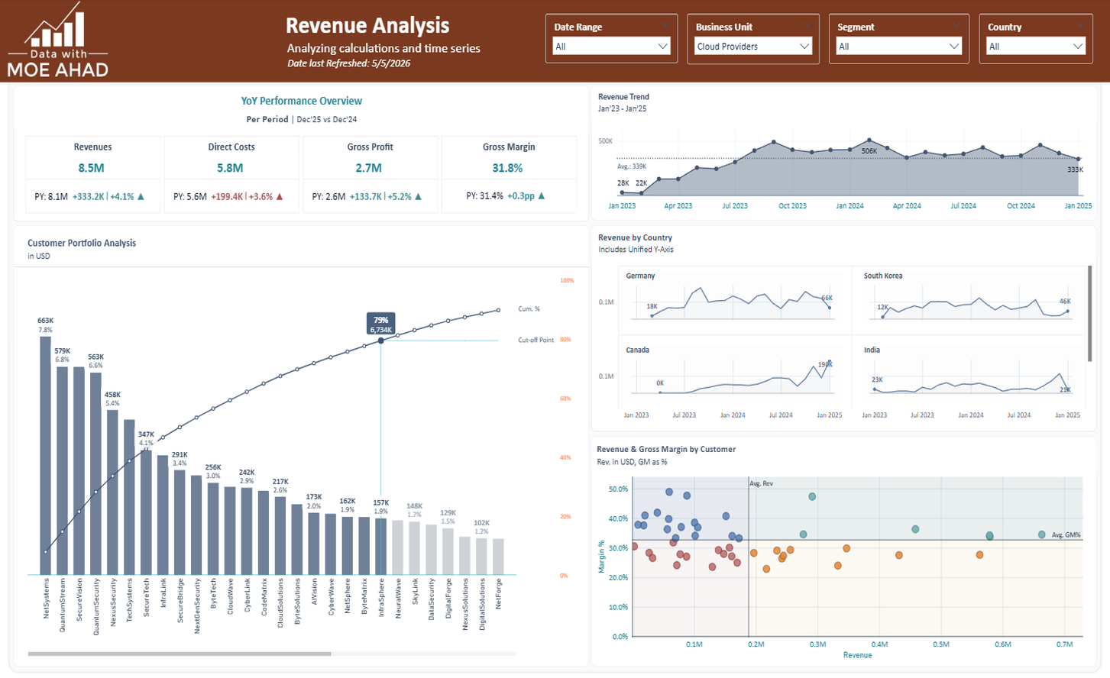Click the South Korea small multiple chart
The image size is (1110, 678).
click(x=968, y=299)
